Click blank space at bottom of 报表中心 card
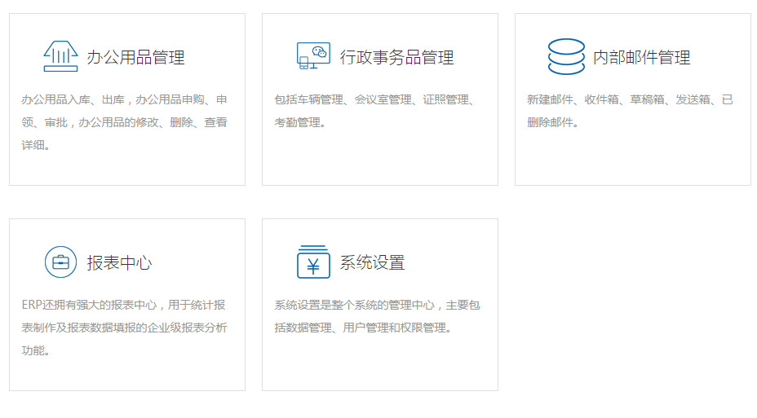757x418 pixels. (x=126, y=375)
